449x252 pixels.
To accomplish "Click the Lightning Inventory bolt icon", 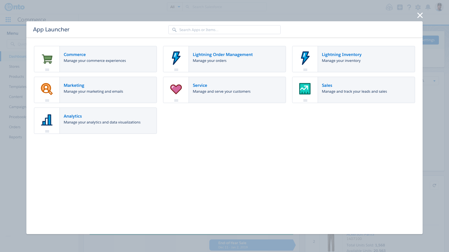I will [305, 58].
